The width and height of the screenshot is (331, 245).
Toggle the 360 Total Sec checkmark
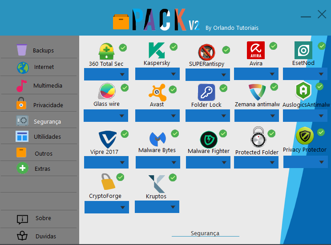123,48
